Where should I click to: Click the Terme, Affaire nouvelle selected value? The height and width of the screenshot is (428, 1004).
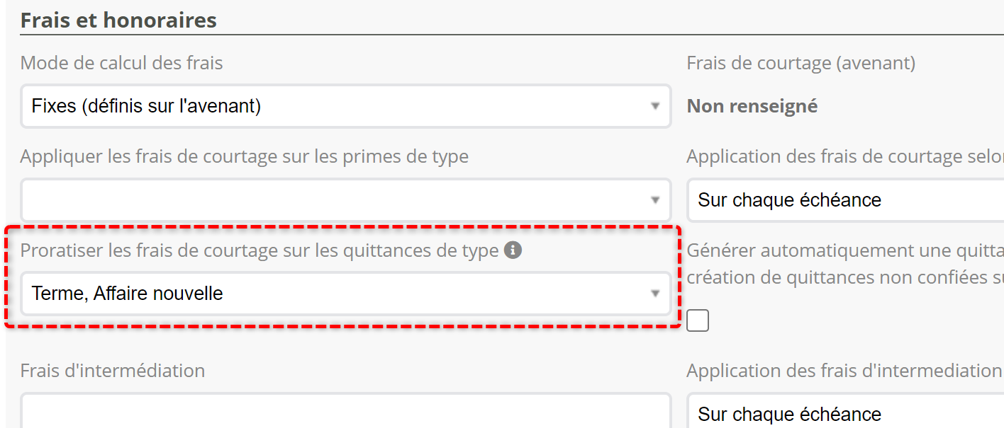click(x=128, y=294)
